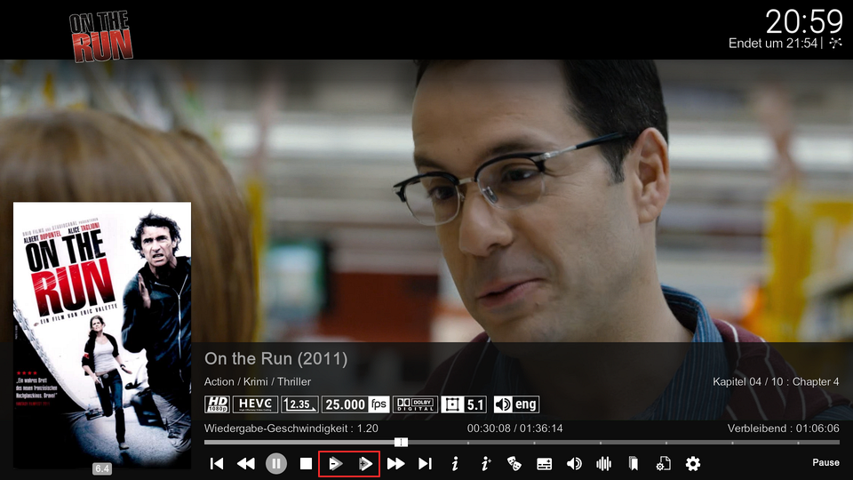Click the seek bar handle

(401, 442)
